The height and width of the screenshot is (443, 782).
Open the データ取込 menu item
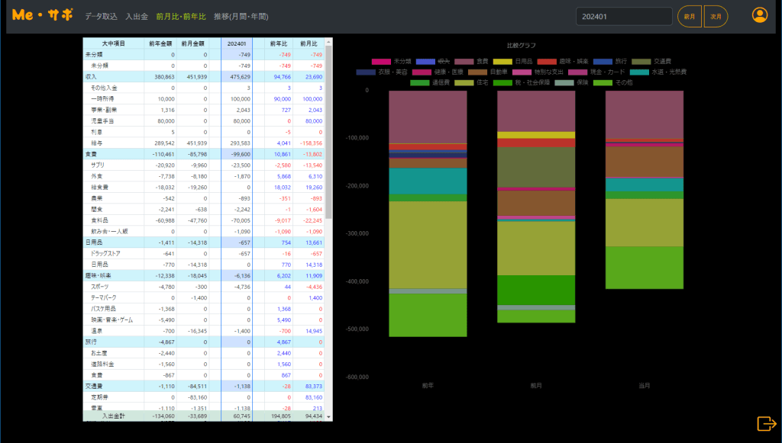[x=101, y=16]
